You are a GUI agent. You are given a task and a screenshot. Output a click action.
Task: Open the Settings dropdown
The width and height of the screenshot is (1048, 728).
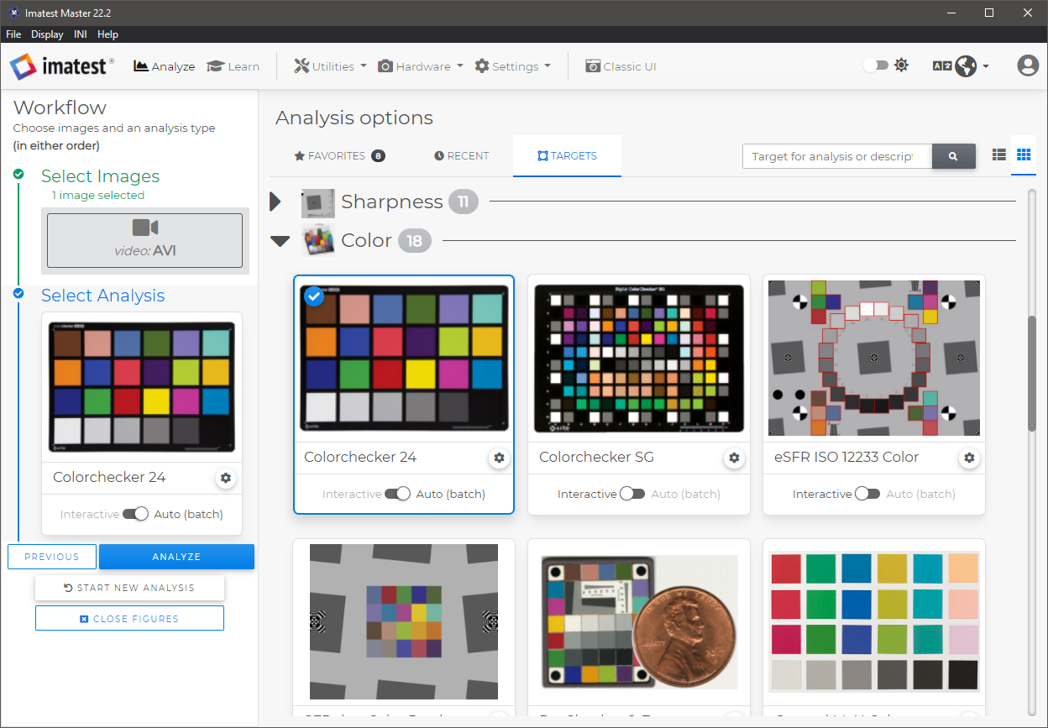512,66
